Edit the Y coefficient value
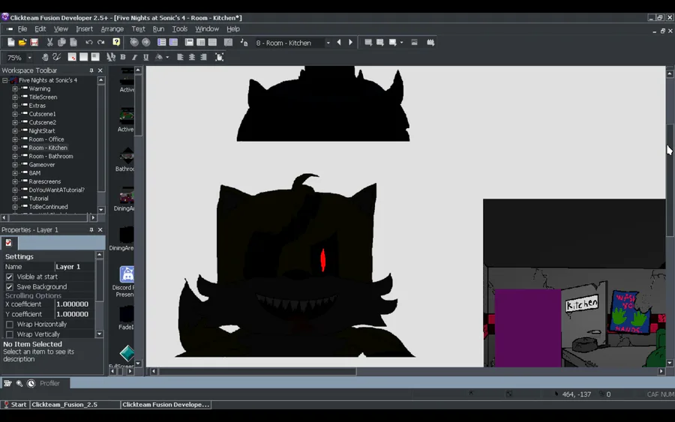This screenshot has height=422, width=675. click(x=74, y=314)
